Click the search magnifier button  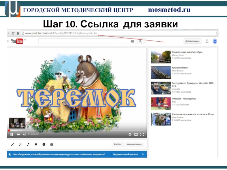coord(140,41)
